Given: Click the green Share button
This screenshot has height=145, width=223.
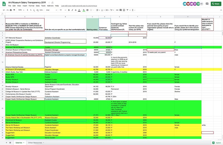Looking at the screenshot, I should 215,4.
